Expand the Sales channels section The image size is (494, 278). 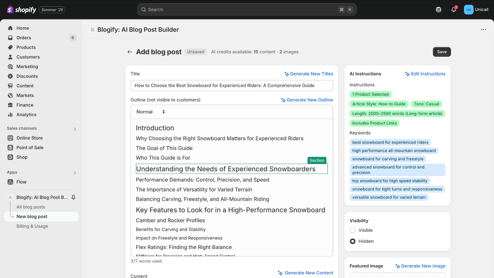(75, 129)
